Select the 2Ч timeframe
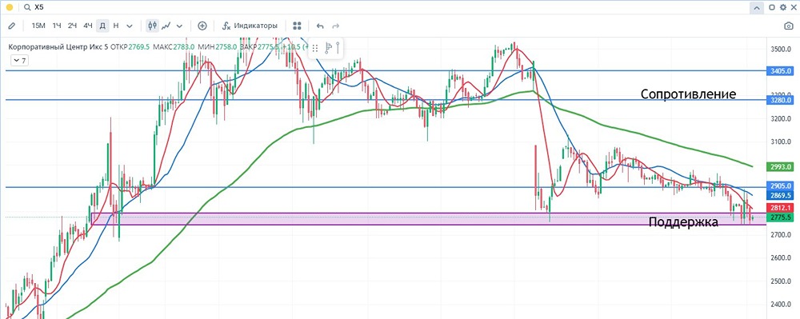 click(x=73, y=26)
